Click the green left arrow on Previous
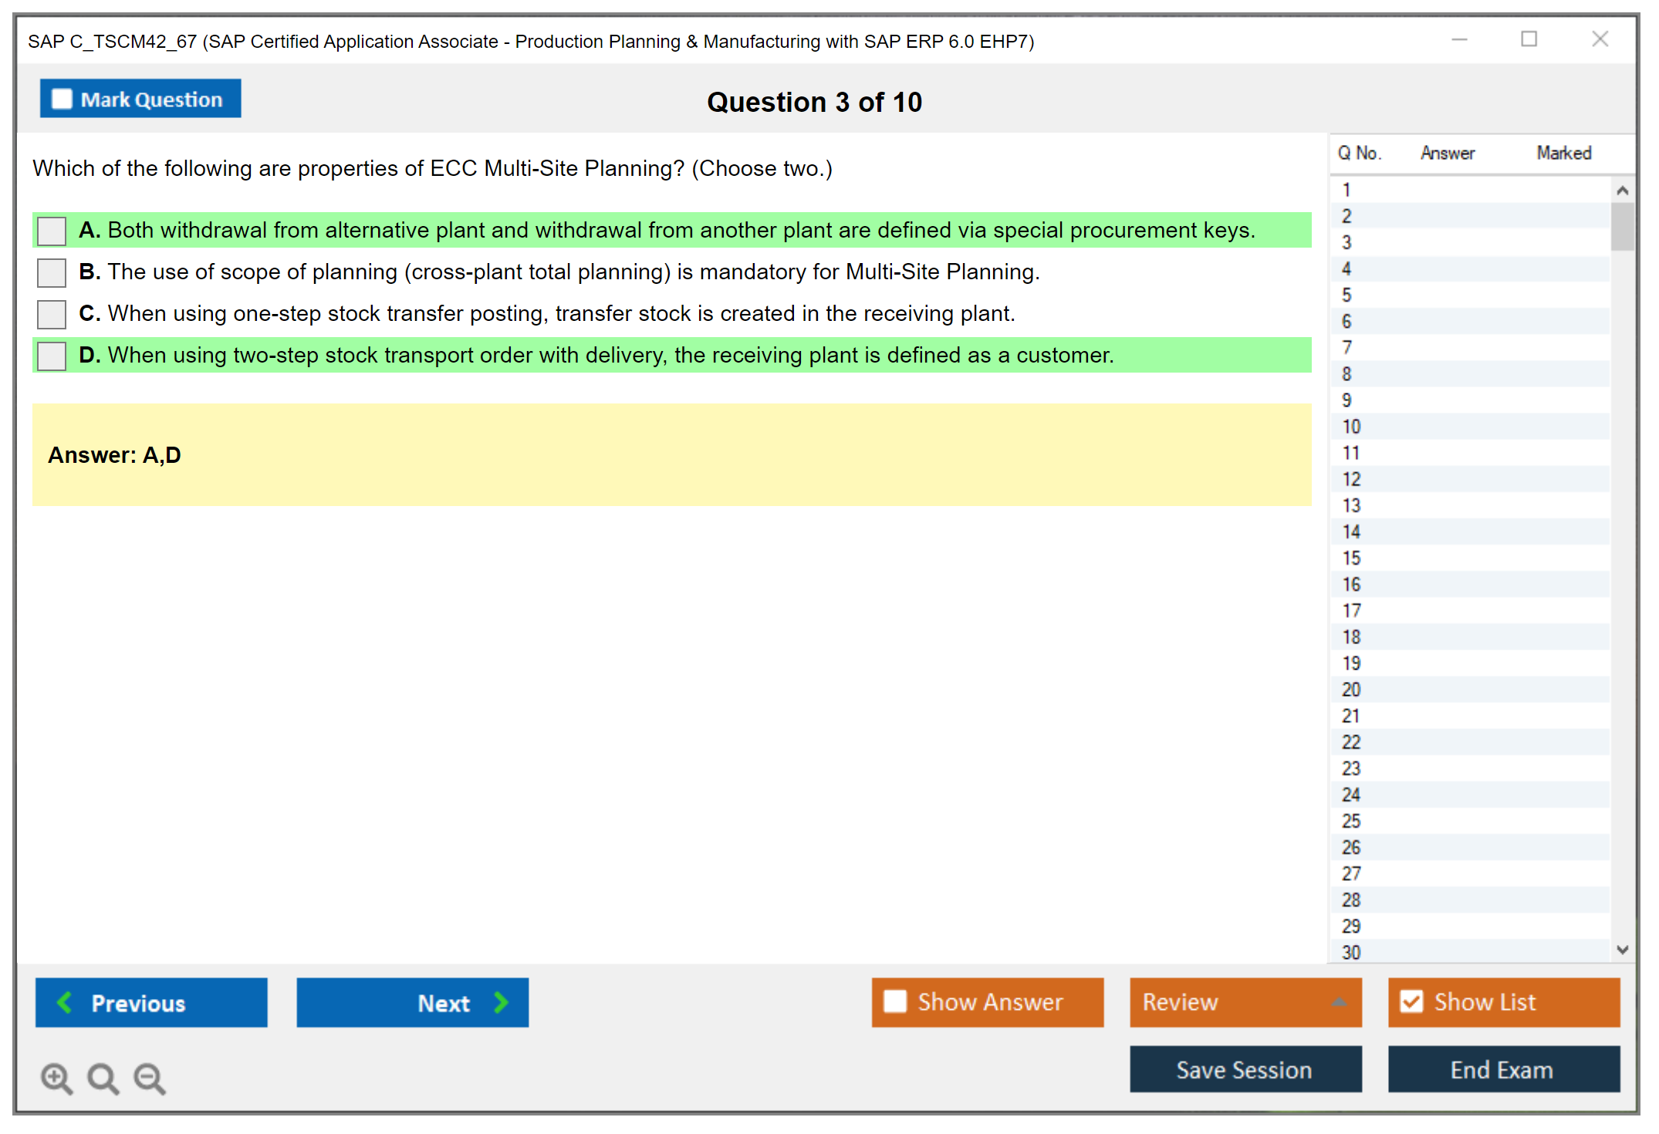 pyautogui.click(x=65, y=1002)
